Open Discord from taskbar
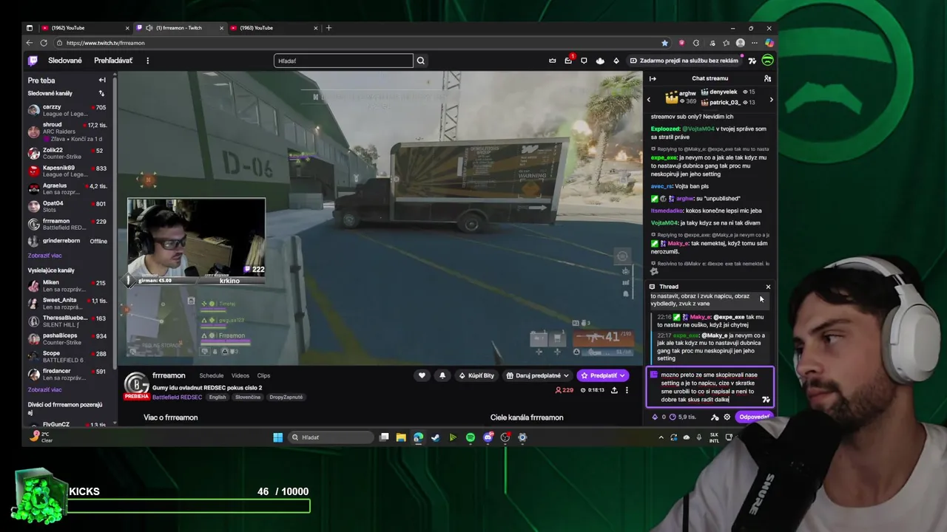Image resolution: width=947 pixels, height=532 pixels. coord(488,437)
